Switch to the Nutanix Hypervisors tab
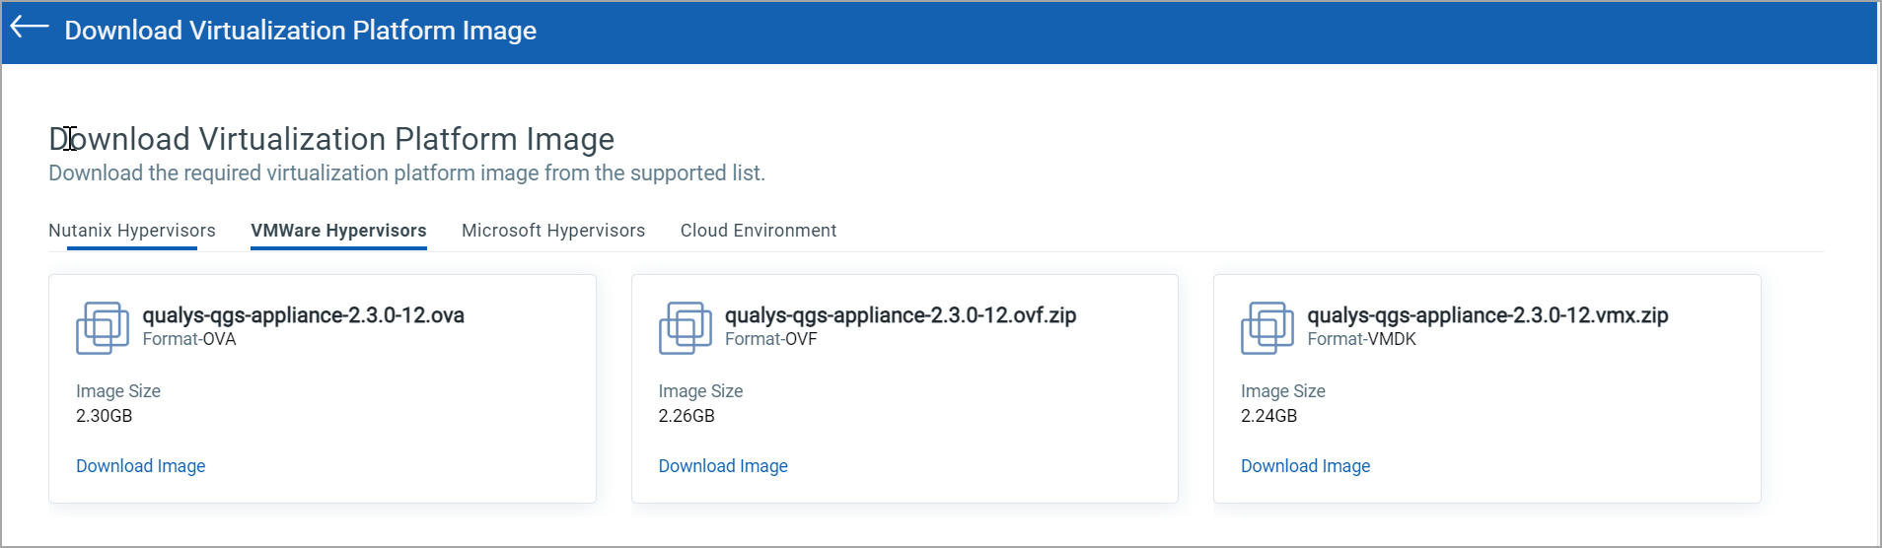Viewport: 1882px width, 548px height. click(x=132, y=231)
